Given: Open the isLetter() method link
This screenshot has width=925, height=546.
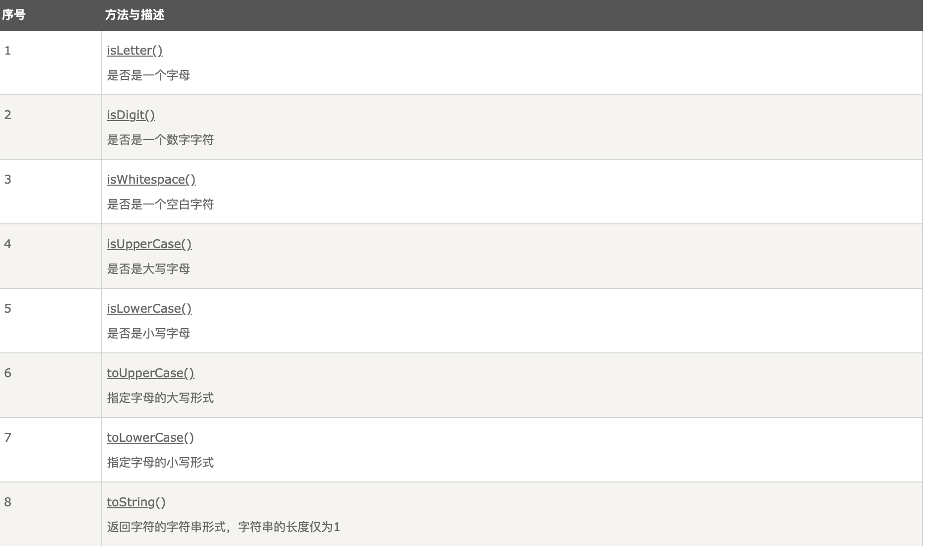Looking at the screenshot, I should click(x=134, y=51).
